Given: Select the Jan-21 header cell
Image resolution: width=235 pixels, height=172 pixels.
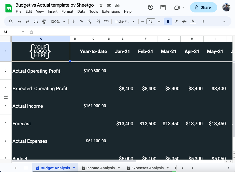Looking at the screenshot, I should [x=122, y=52].
